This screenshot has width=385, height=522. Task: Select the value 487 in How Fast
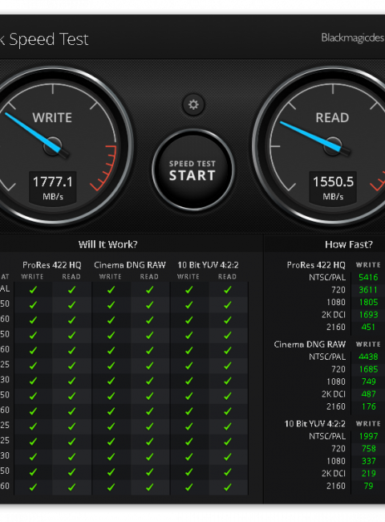(368, 394)
